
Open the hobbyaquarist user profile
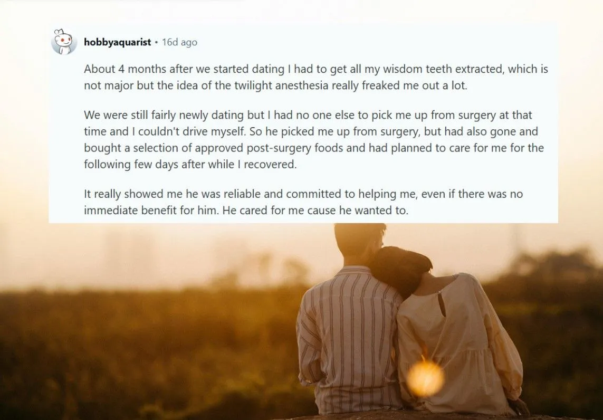tap(117, 42)
